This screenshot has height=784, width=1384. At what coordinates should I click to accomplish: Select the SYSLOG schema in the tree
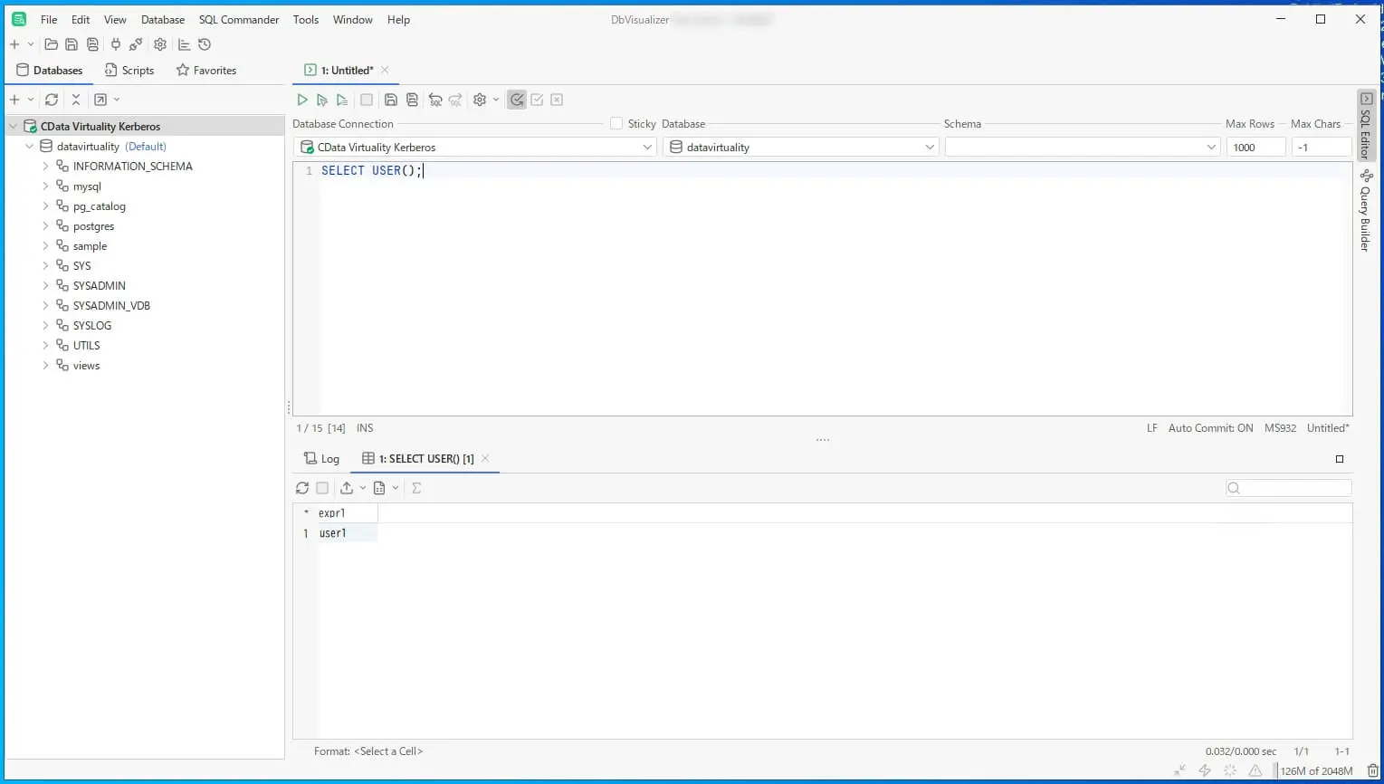(x=92, y=326)
